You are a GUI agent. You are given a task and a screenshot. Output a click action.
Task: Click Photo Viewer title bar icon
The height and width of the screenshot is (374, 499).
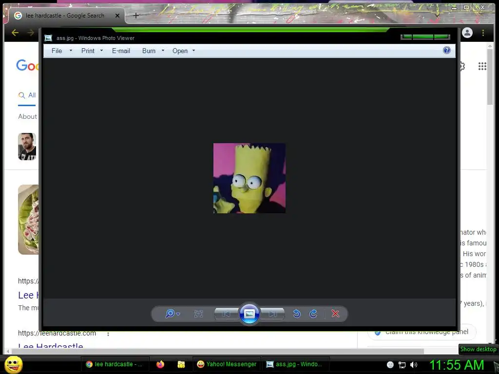[x=48, y=38]
